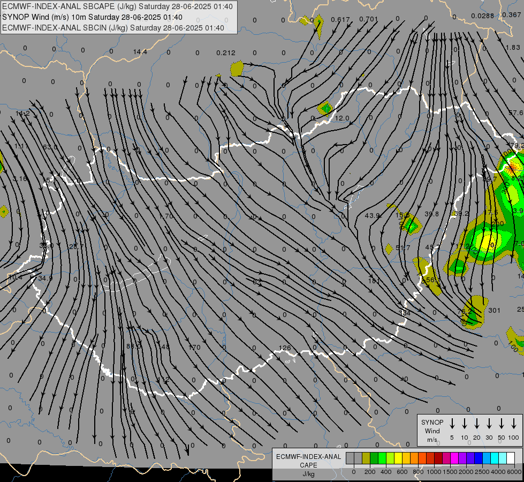524x482 pixels.
Task: Click the '57.6' grid value on map
Action: pyautogui.click(x=516, y=113)
